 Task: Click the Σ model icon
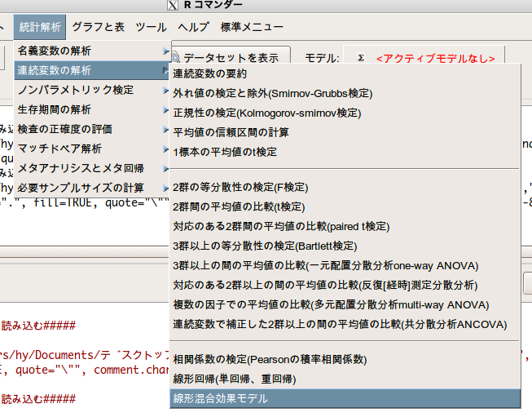[359, 58]
